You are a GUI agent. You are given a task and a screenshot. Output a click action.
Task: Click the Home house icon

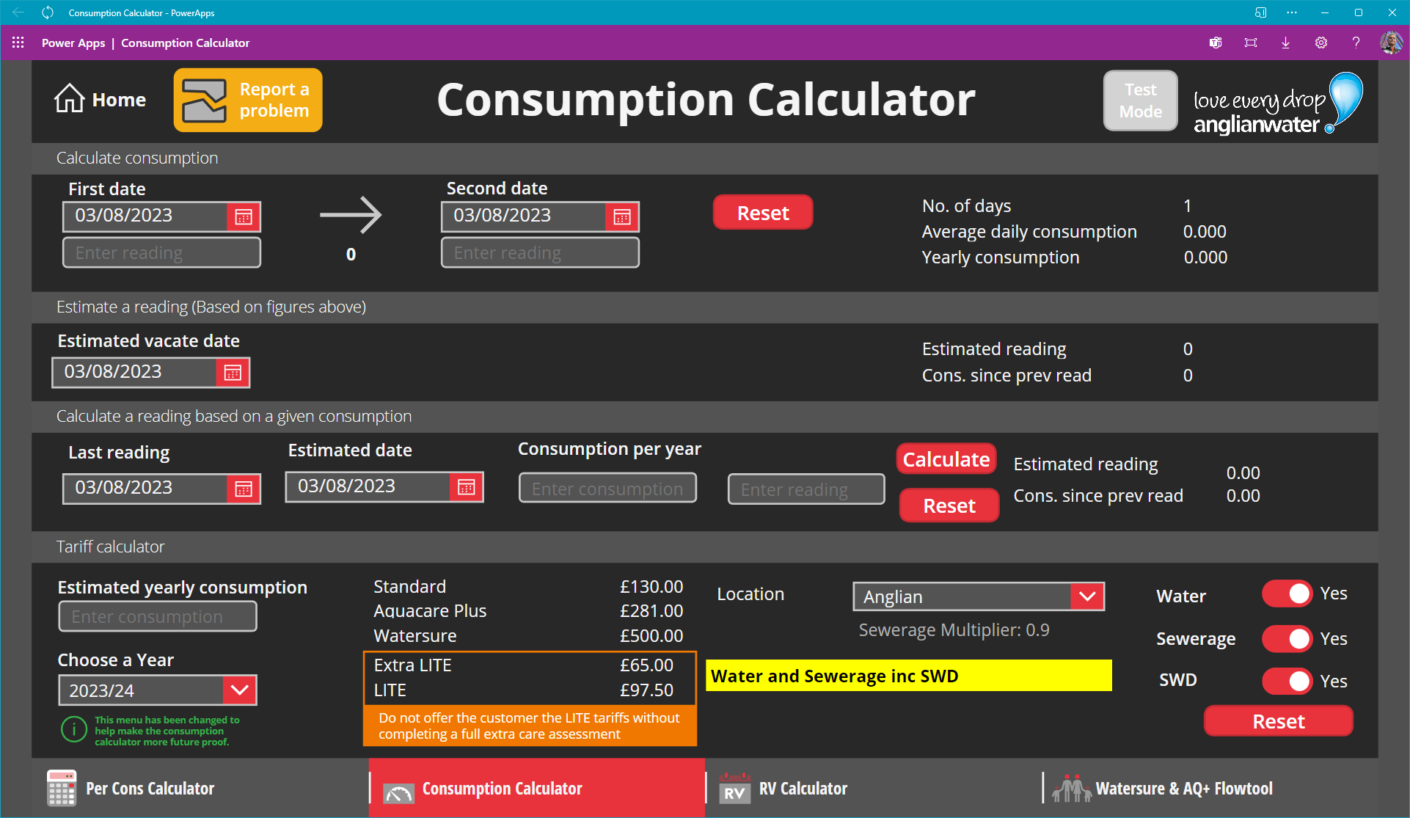pos(70,99)
